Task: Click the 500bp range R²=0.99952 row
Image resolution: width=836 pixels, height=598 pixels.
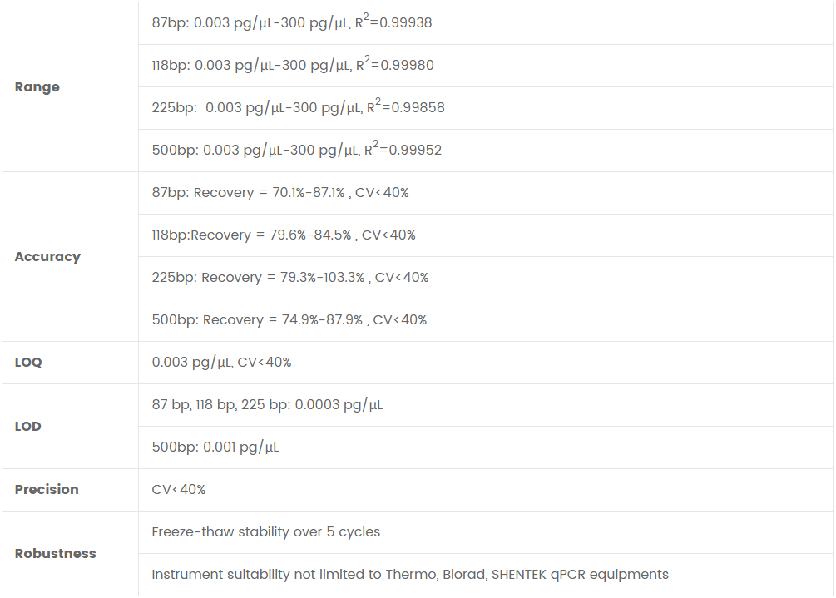Action: point(297,151)
